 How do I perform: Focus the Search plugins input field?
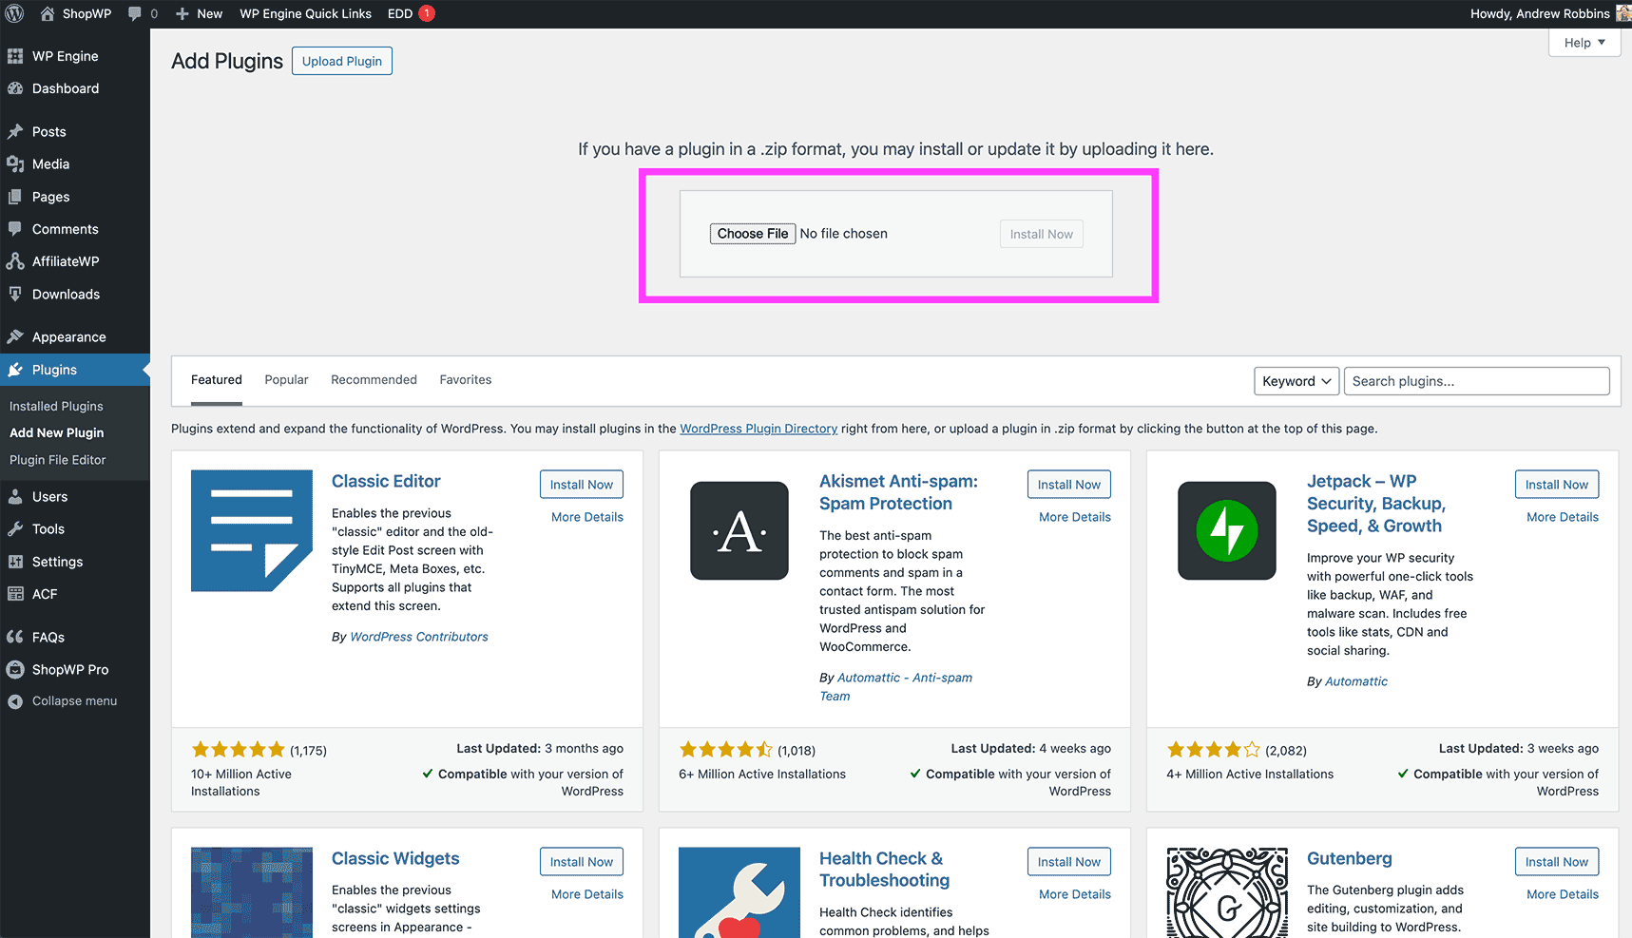1476,381
